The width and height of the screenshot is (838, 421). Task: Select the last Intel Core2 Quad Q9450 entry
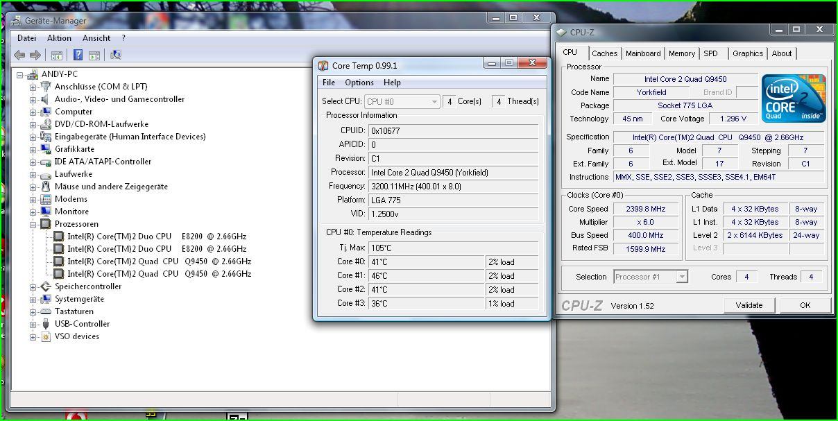159,274
